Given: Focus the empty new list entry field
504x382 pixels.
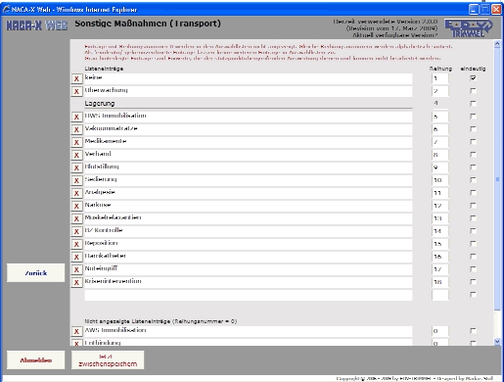Looking at the screenshot, I should click(249, 295).
